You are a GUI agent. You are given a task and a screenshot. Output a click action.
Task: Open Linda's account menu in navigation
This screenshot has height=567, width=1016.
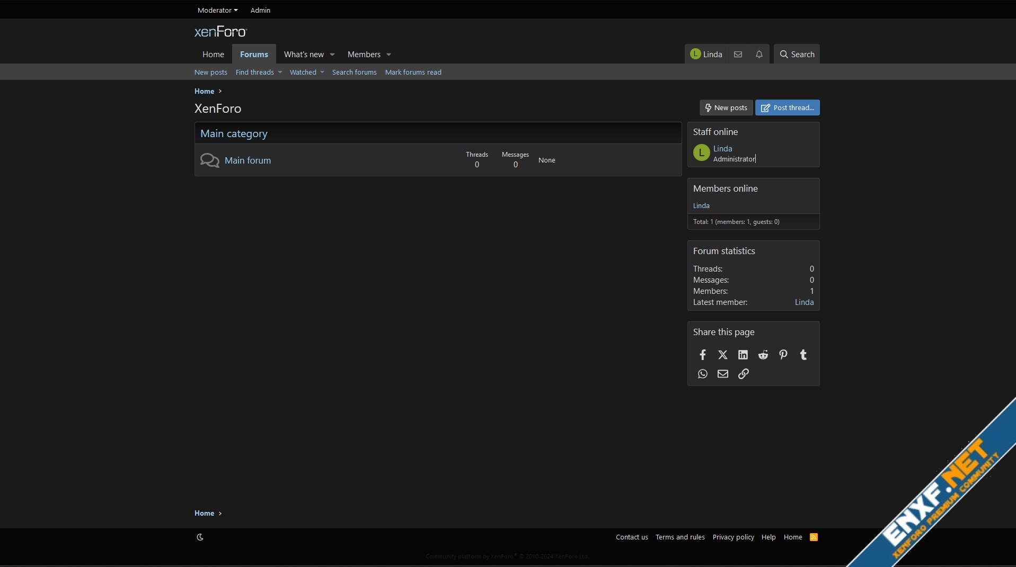706,54
